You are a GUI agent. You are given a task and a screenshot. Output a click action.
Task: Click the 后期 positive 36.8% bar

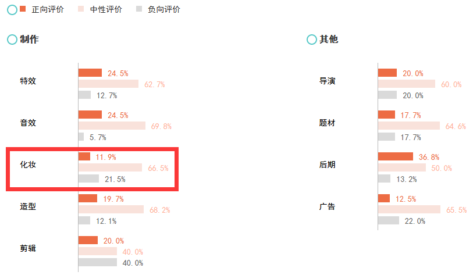[x=396, y=156]
